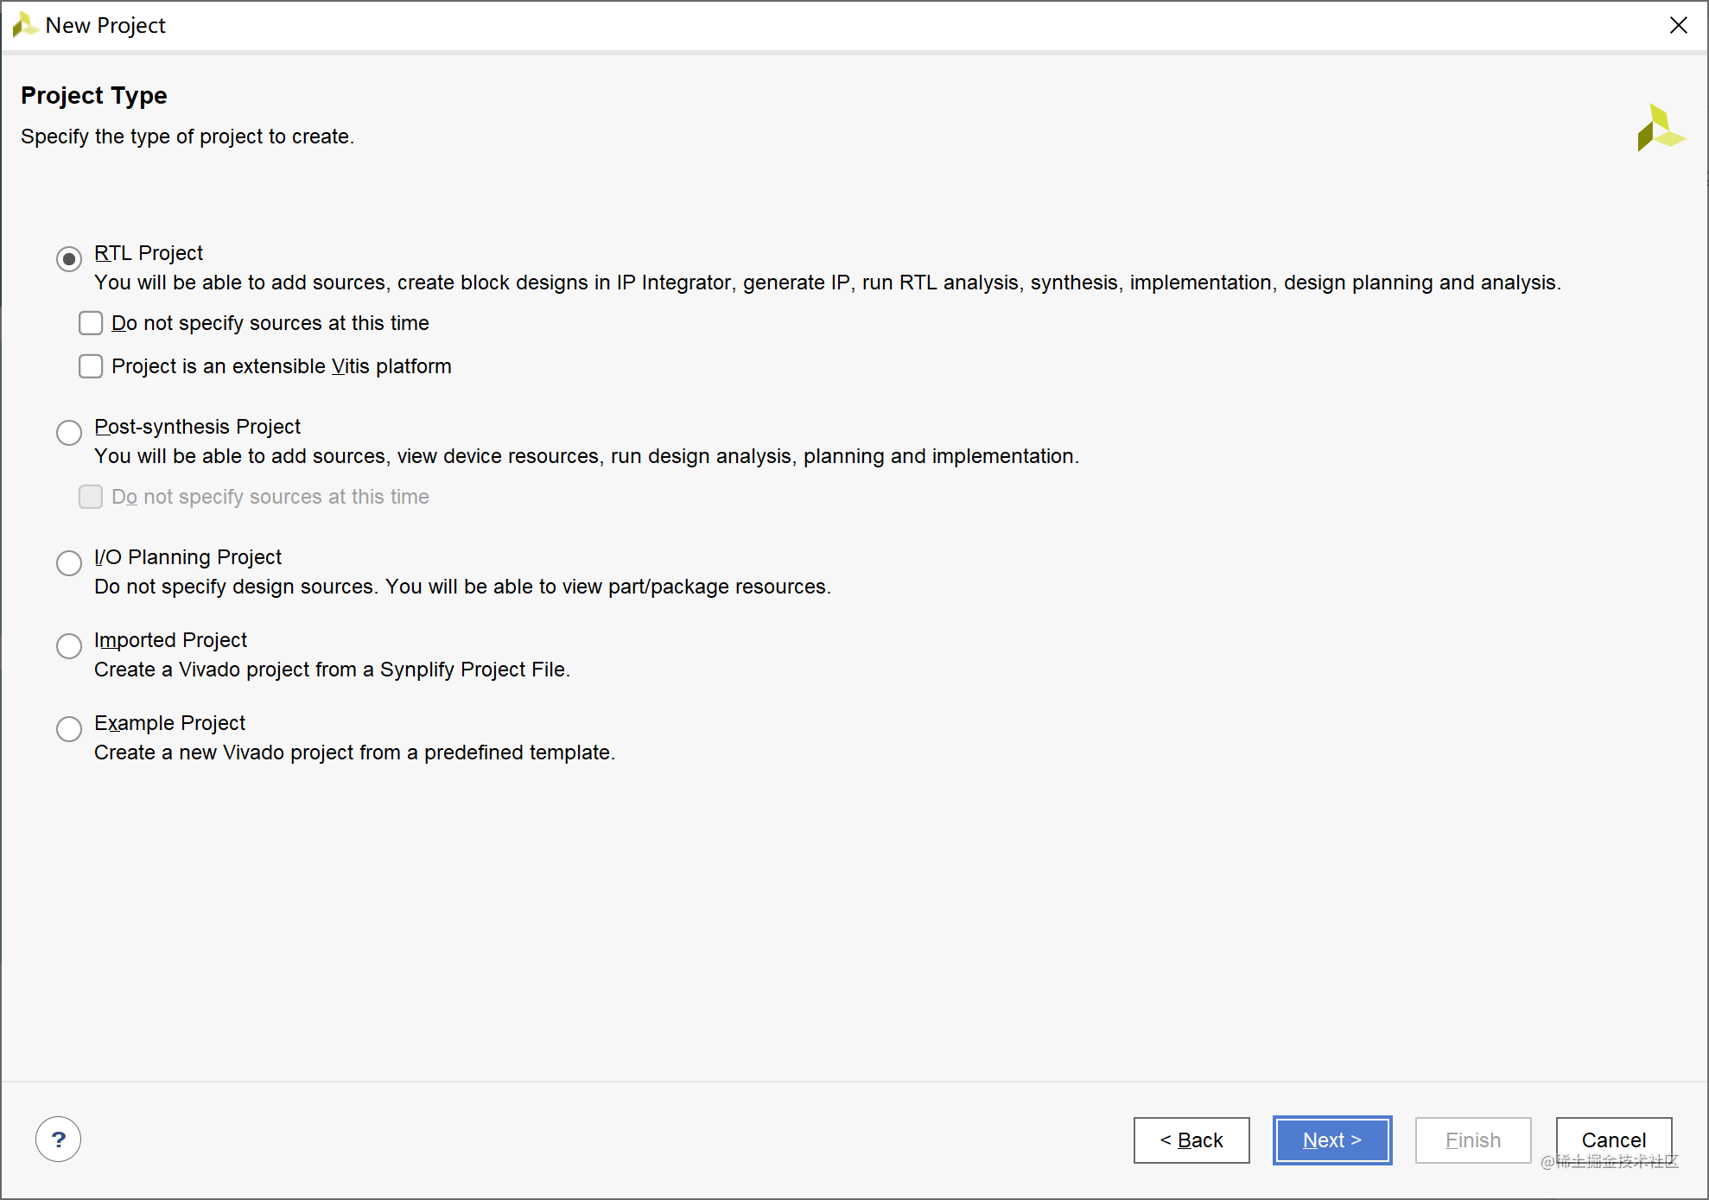The width and height of the screenshot is (1709, 1200).
Task: Click the help question mark icon
Action: [58, 1140]
